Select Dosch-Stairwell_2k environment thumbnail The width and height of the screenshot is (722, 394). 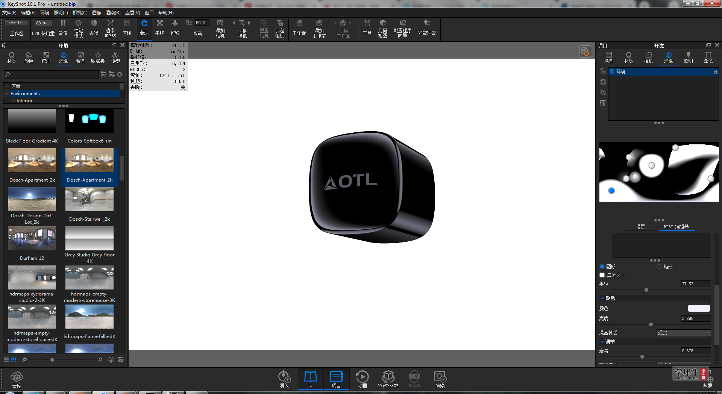(x=89, y=199)
